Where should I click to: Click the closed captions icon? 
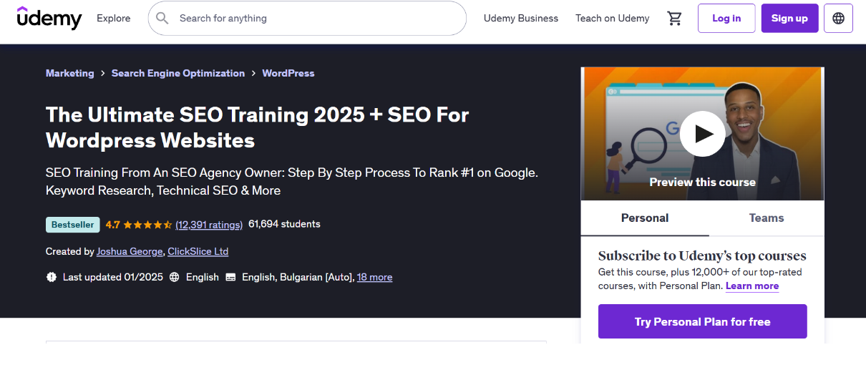pyautogui.click(x=230, y=277)
